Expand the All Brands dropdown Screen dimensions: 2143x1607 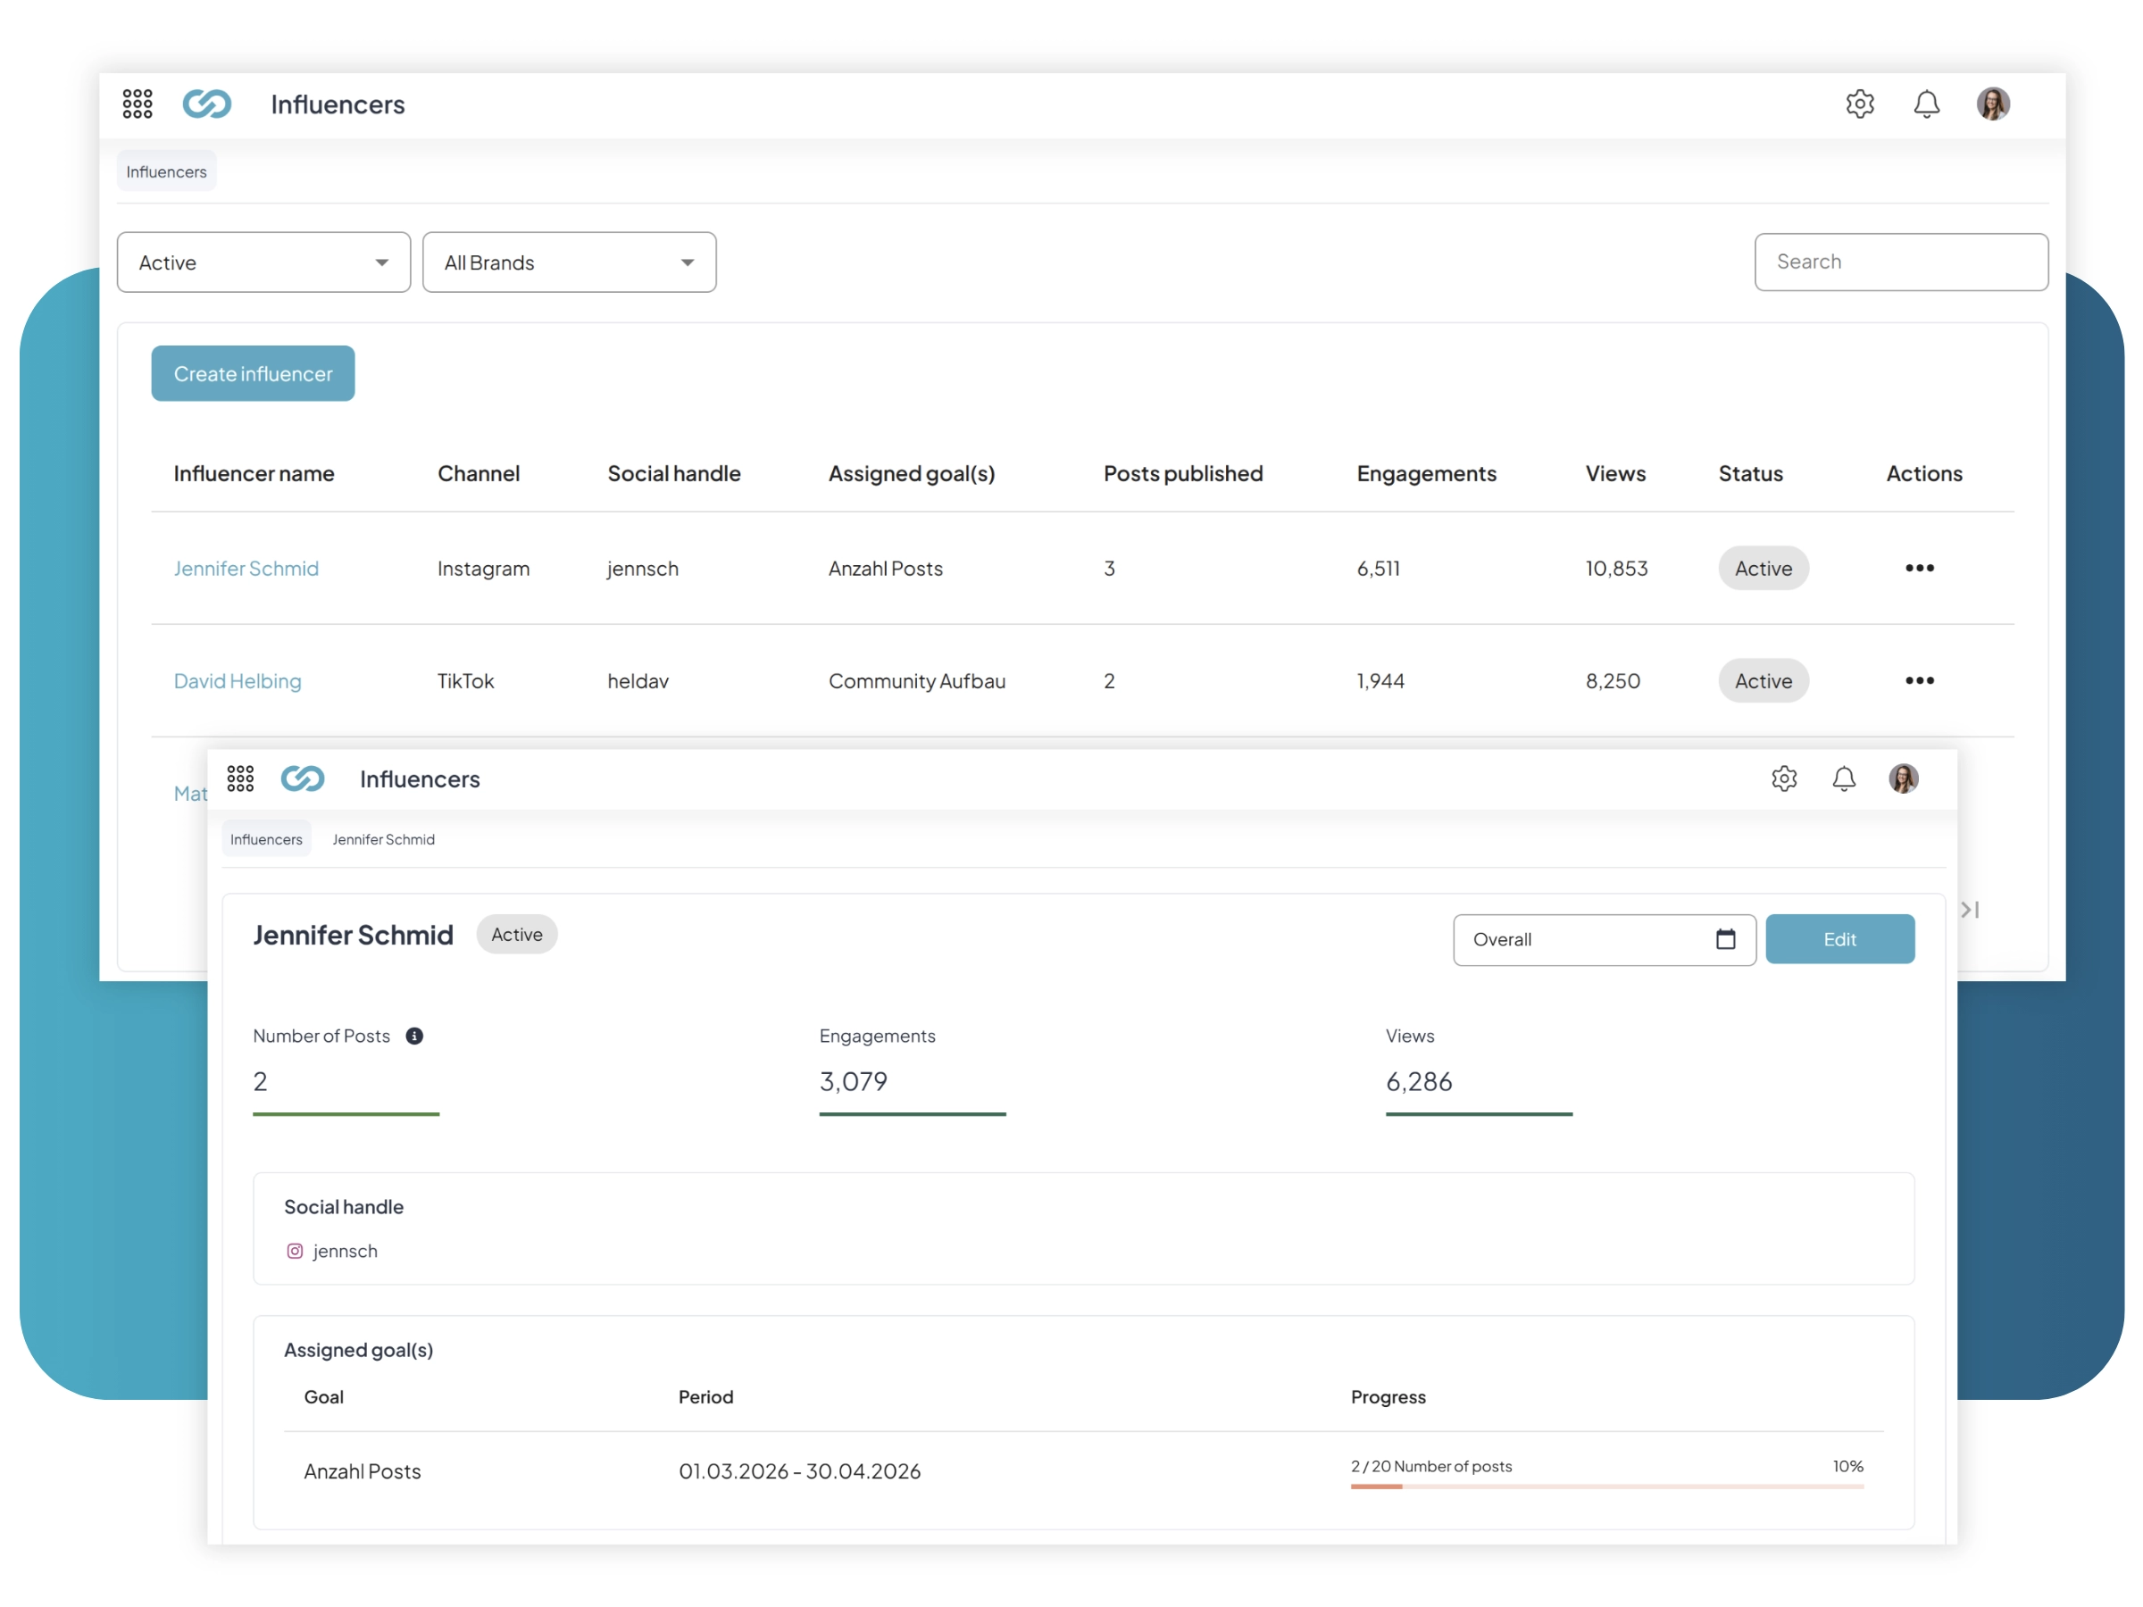click(x=569, y=262)
